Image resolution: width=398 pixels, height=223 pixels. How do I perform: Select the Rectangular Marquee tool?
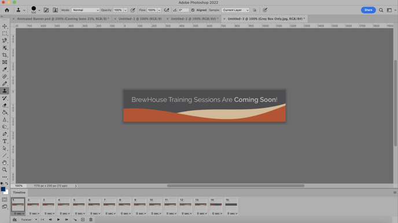5,34
